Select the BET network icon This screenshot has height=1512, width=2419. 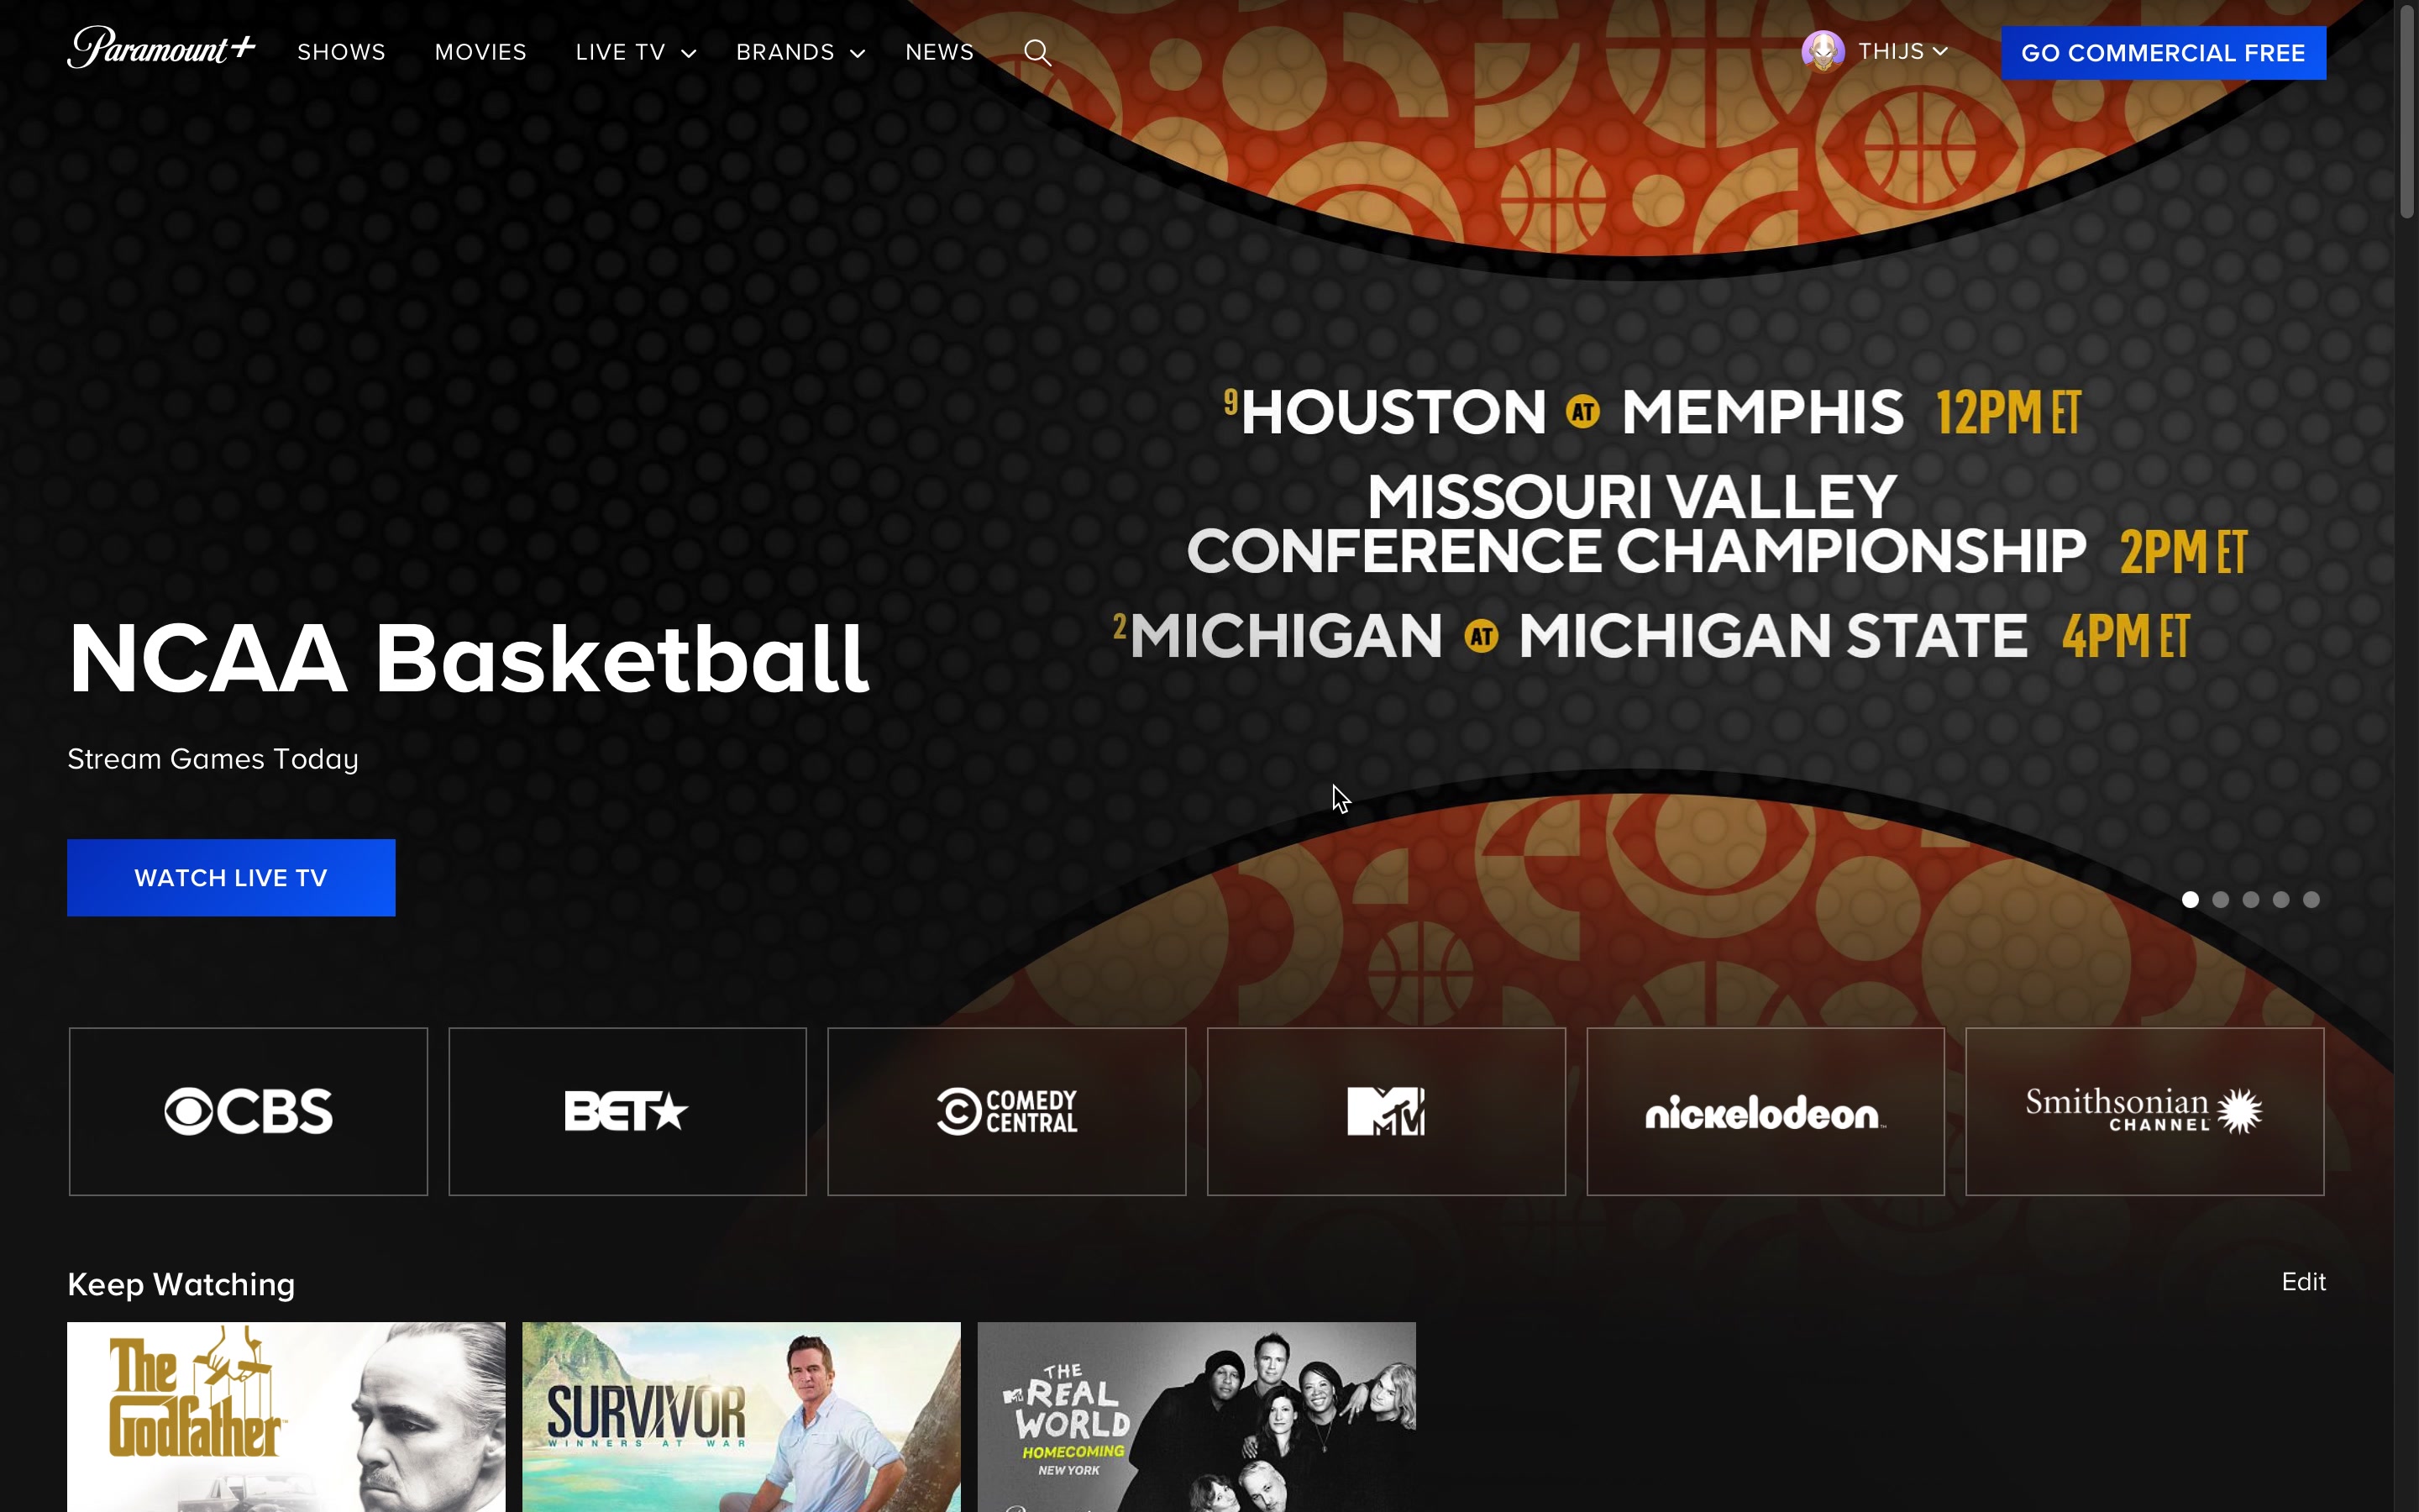coord(627,1110)
